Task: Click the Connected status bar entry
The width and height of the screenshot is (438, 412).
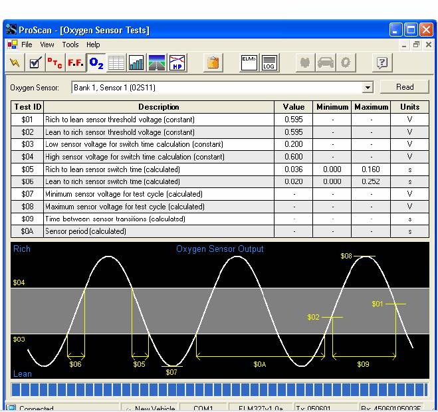Action: 63,408
